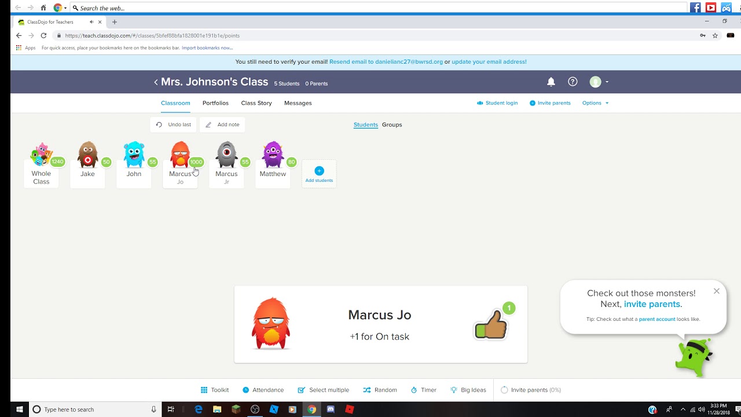Select Matthew's purple monster avatar
Screen dimensions: 741x417
[x=273, y=155]
